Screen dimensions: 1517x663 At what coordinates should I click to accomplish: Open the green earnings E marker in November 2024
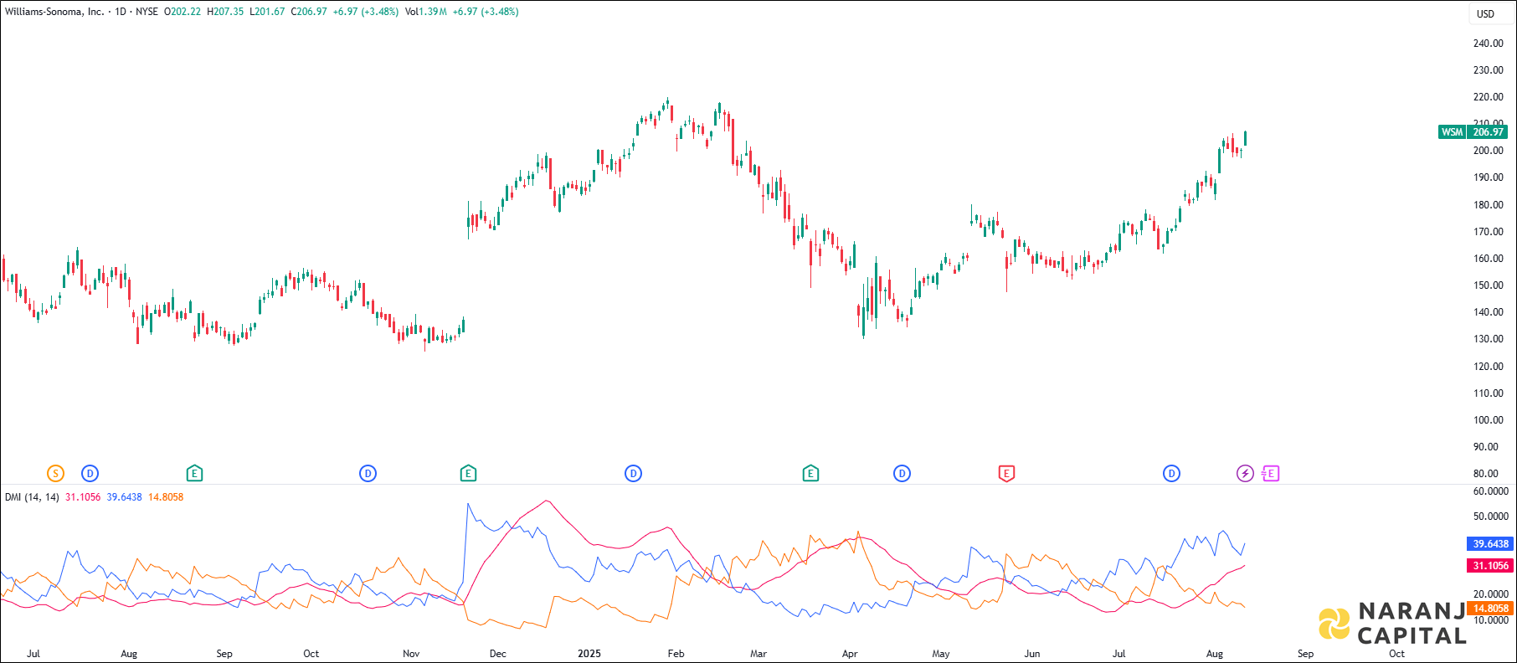(x=468, y=474)
